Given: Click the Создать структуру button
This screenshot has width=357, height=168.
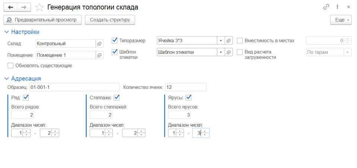Looking at the screenshot, I should 110,20.
